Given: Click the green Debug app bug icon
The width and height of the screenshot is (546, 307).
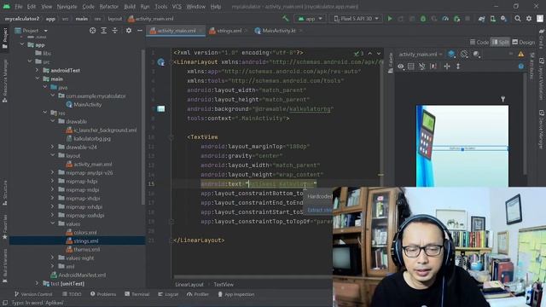Looking at the screenshot, I should point(423,19).
